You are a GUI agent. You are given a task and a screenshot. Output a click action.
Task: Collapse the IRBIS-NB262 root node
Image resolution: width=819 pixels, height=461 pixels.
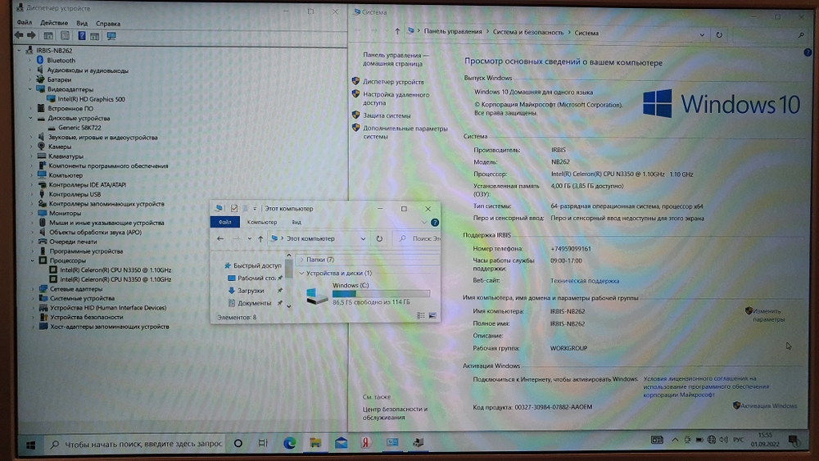click(x=20, y=51)
